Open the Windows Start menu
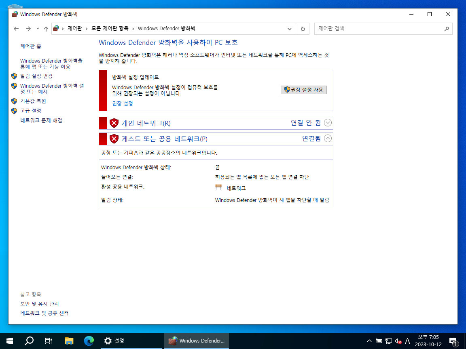Image resolution: width=466 pixels, height=349 pixels. (10, 341)
